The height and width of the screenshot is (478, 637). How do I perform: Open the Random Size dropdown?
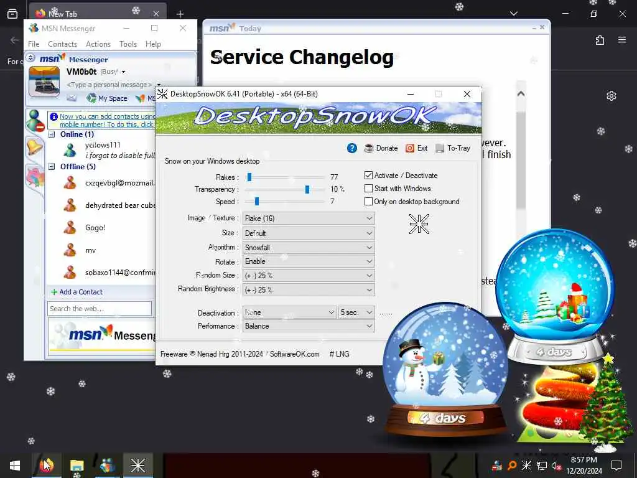(309, 276)
